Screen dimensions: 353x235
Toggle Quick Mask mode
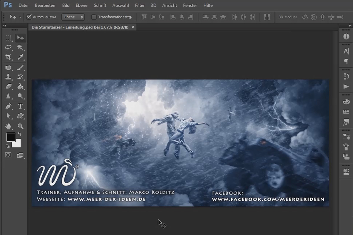tap(8, 155)
